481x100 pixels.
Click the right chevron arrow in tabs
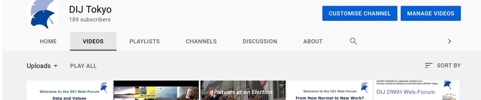[449, 41]
